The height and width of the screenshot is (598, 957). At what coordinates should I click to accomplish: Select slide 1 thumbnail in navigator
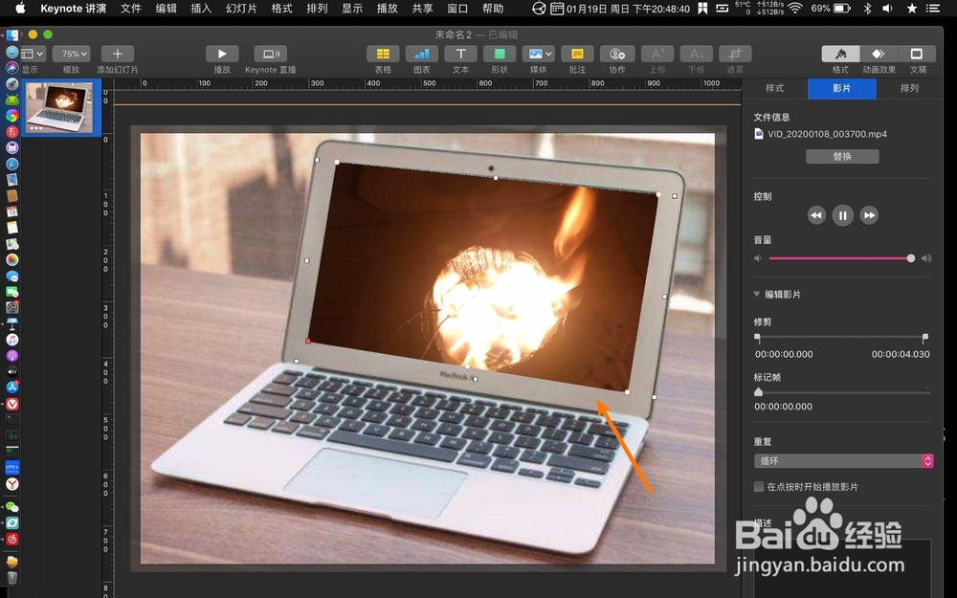coord(59,107)
